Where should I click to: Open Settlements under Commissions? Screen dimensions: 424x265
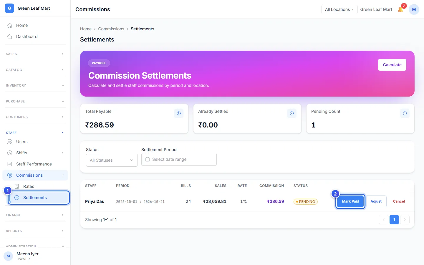(39, 198)
